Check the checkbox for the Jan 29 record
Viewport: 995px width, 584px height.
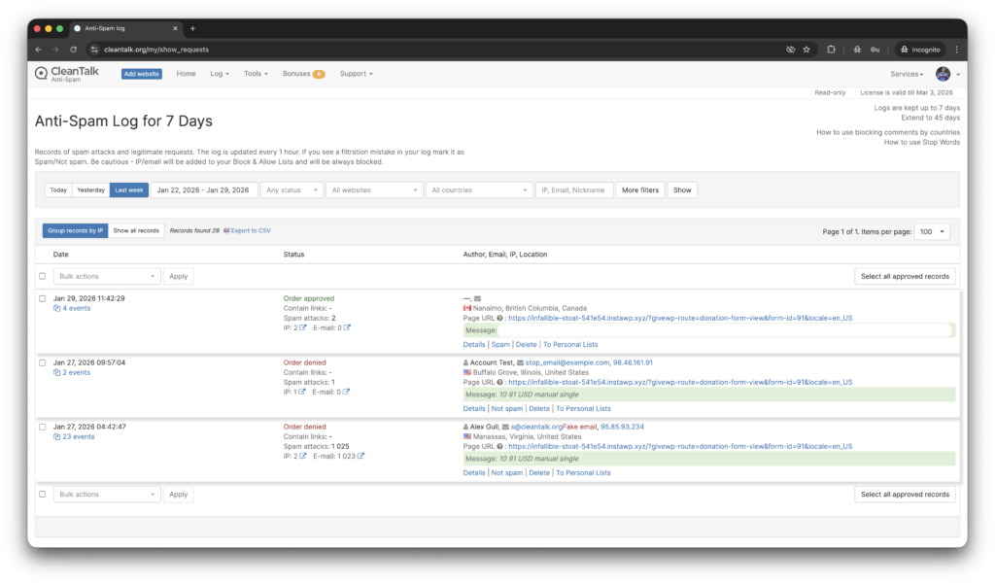coord(43,299)
